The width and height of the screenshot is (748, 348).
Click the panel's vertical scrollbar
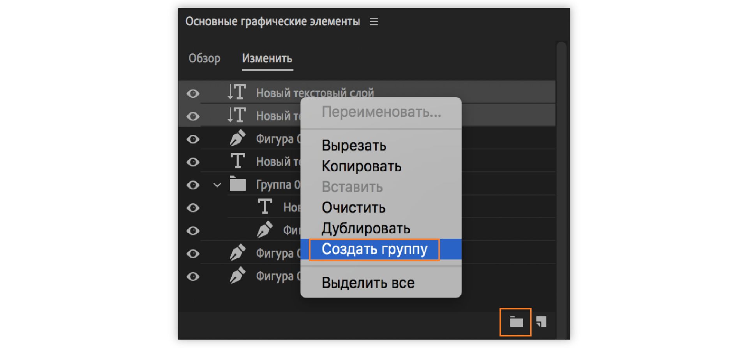pos(561,190)
